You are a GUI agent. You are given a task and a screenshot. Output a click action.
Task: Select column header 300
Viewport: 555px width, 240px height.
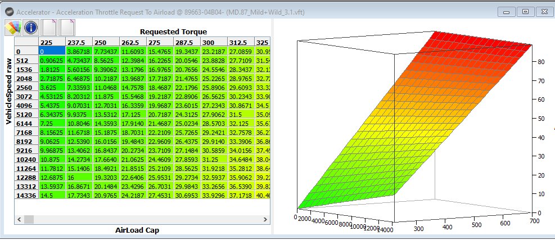[214, 42]
